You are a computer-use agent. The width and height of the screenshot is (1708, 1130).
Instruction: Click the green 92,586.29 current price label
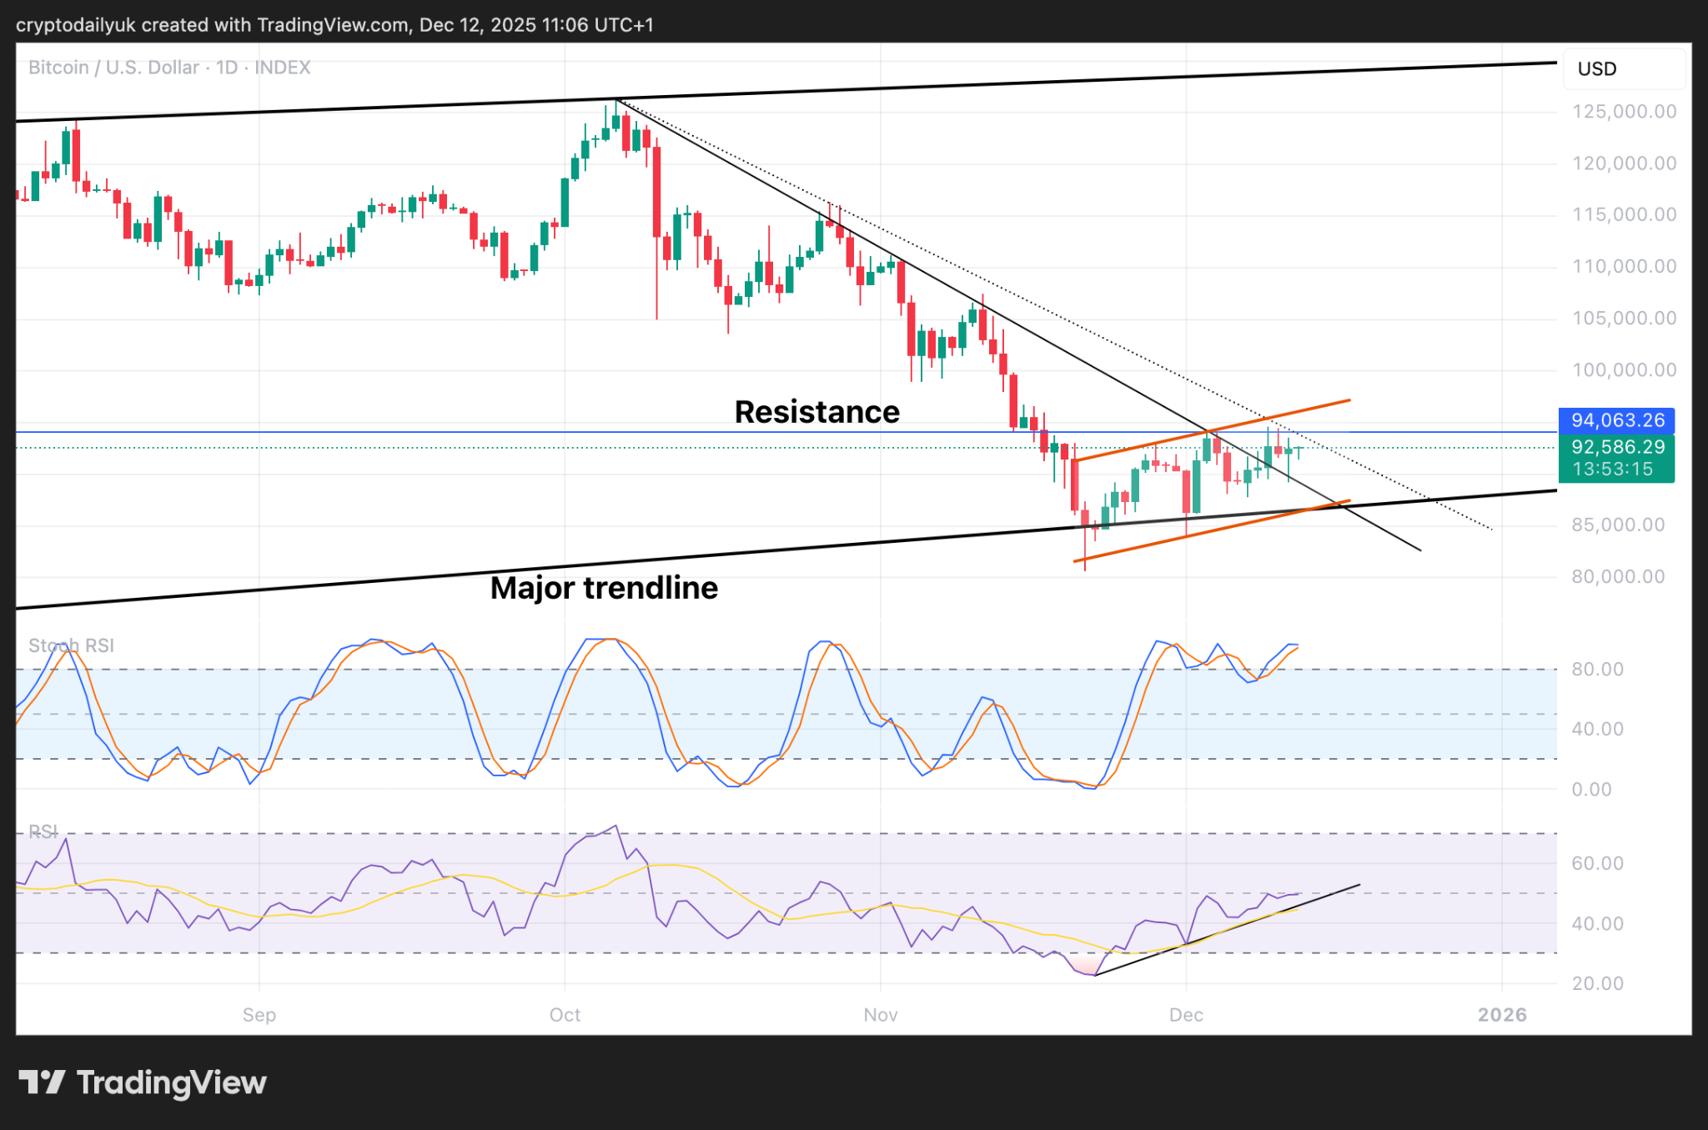tap(1616, 447)
